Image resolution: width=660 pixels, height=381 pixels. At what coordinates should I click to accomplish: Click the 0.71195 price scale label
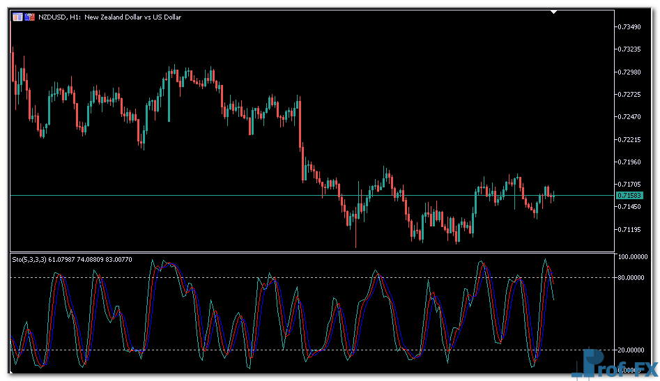coord(630,229)
